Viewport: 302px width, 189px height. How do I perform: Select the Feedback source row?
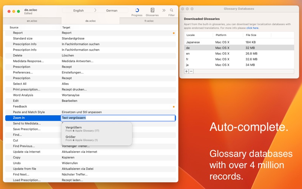coord(91,107)
